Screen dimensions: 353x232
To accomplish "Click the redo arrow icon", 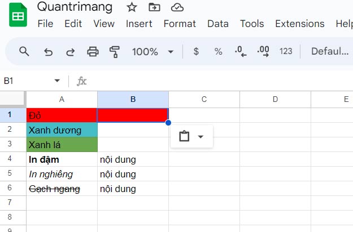I will 71,52.
